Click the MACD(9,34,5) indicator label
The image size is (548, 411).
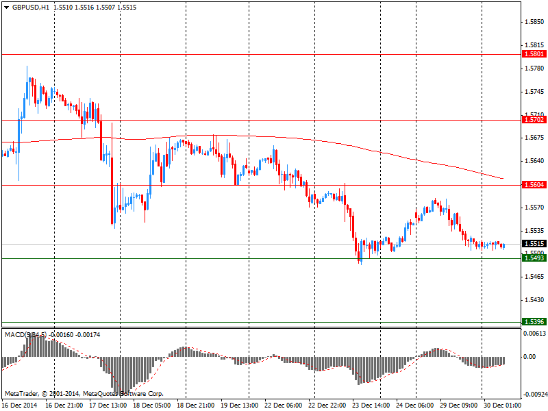(x=25, y=335)
